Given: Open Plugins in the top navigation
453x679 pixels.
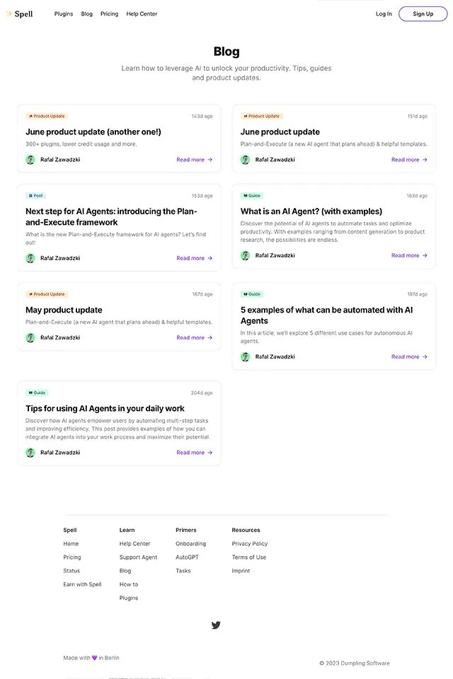Looking at the screenshot, I should (64, 14).
